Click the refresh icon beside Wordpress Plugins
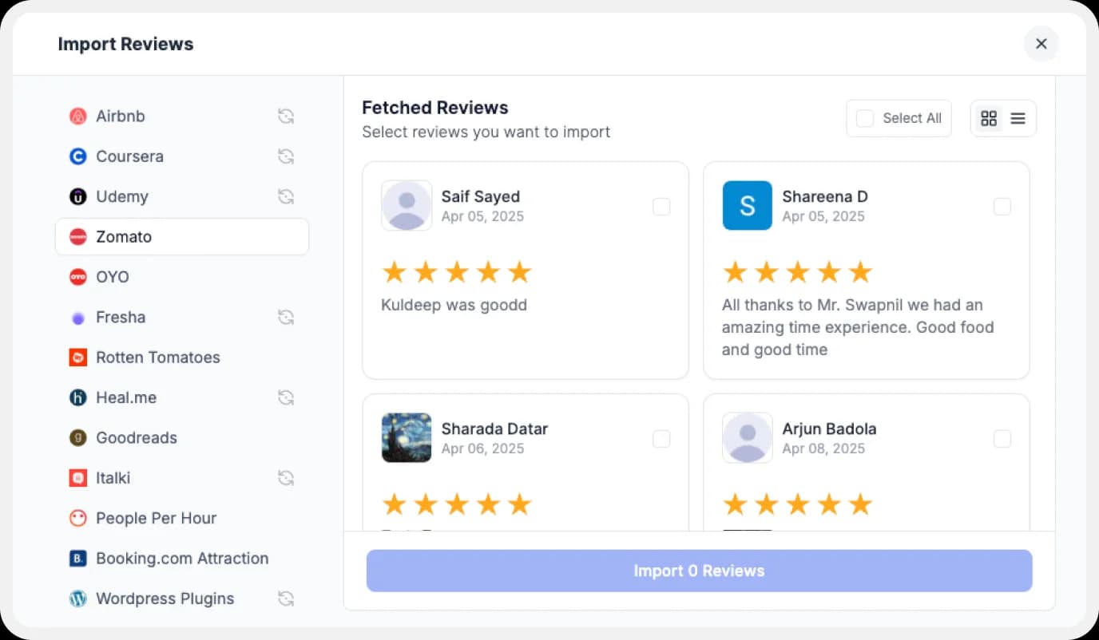This screenshot has width=1099, height=640. pyautogui.click(x=286, y=598)
